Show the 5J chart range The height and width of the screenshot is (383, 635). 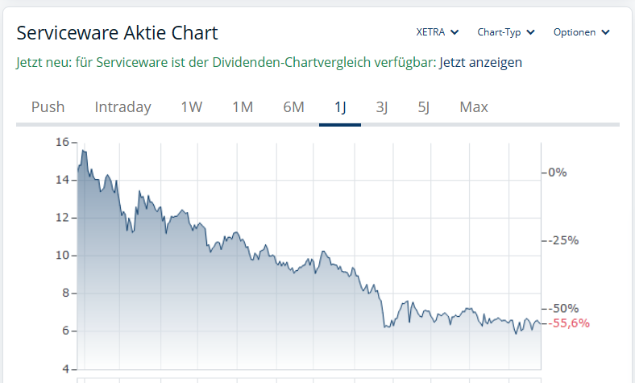pyautogui.click(x=424, y=107)
